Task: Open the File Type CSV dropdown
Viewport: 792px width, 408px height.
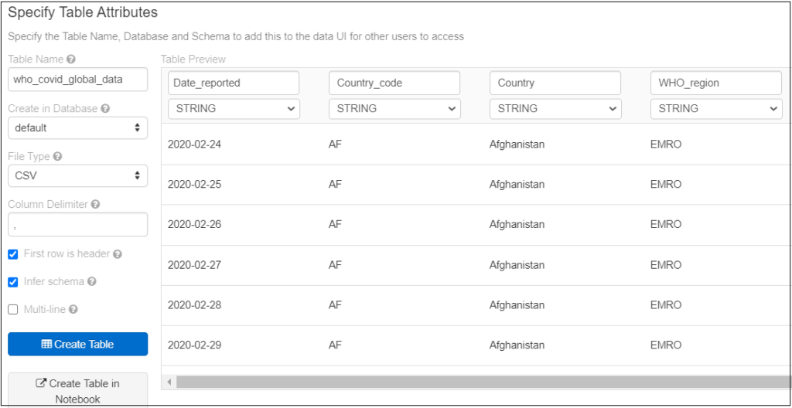Action: point(78,175)
